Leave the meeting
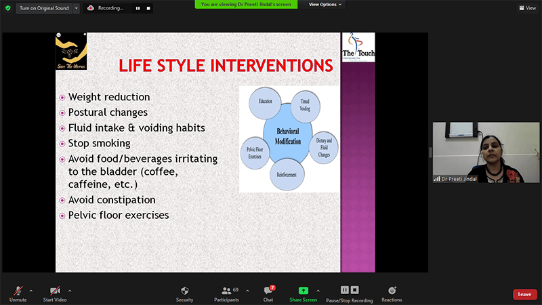 point(524,294)
